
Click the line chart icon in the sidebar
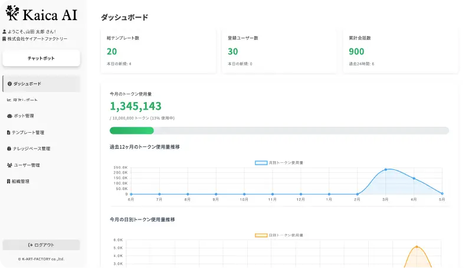[9, 100]
